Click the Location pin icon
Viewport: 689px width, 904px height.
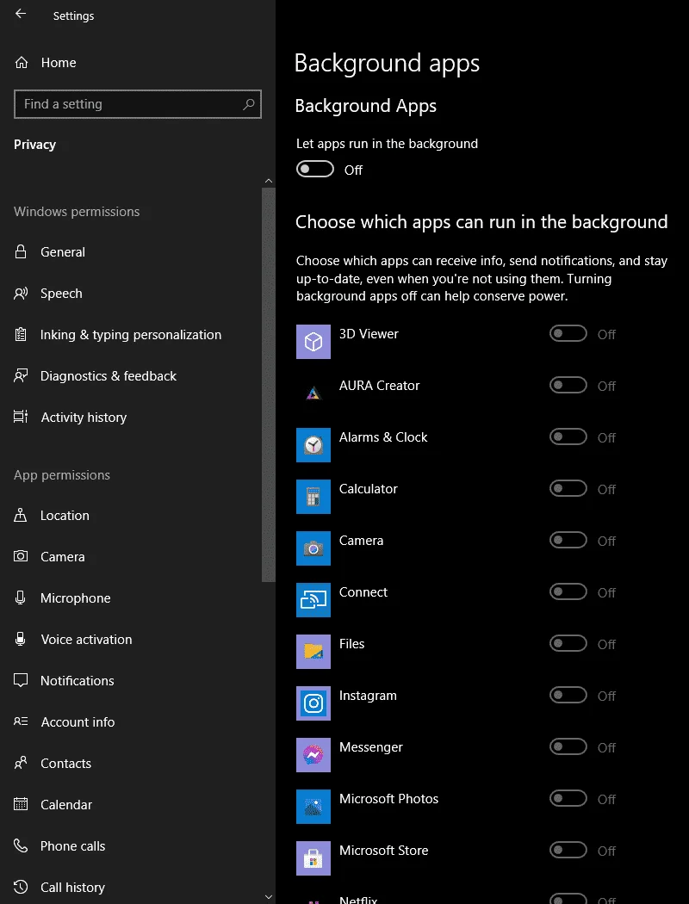click(x=20, y=515)
